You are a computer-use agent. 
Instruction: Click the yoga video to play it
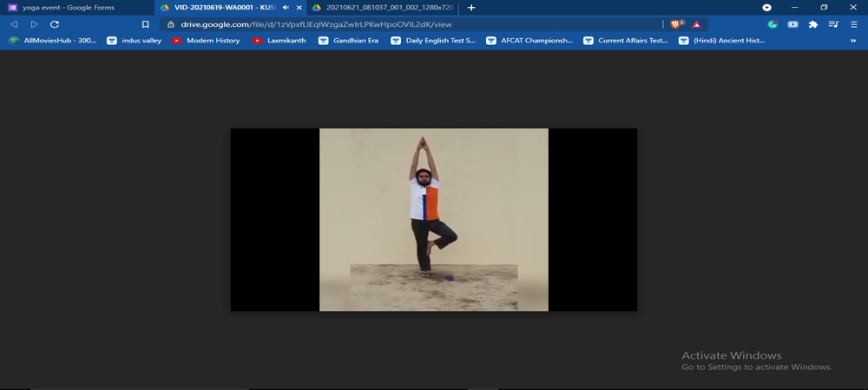click(x=433, y=219)
